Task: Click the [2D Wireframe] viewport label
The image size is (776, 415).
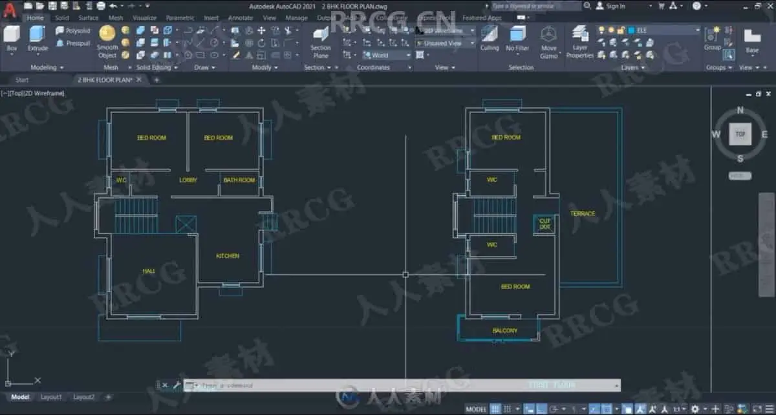Action: pyautogui.click(x=45, y=93)
